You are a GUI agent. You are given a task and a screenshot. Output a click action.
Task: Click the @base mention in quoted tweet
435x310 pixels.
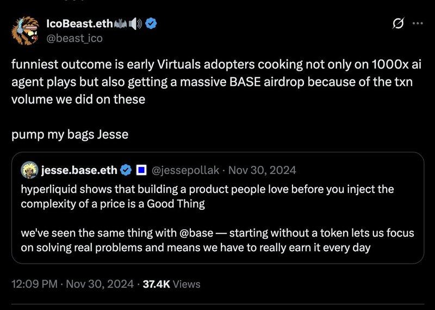point(196,233)
